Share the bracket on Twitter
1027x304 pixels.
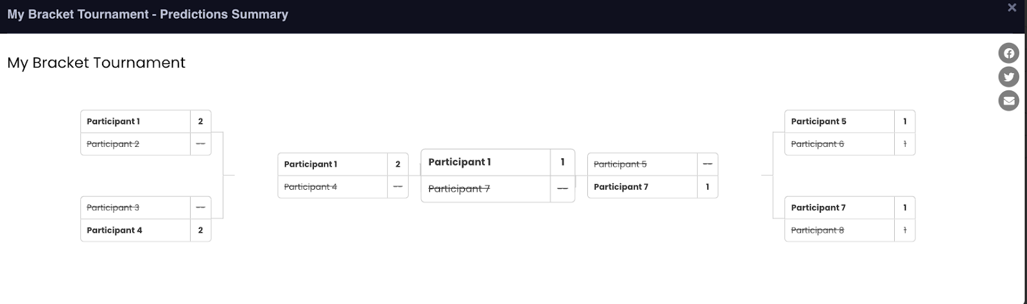[x=1008, y=77]
